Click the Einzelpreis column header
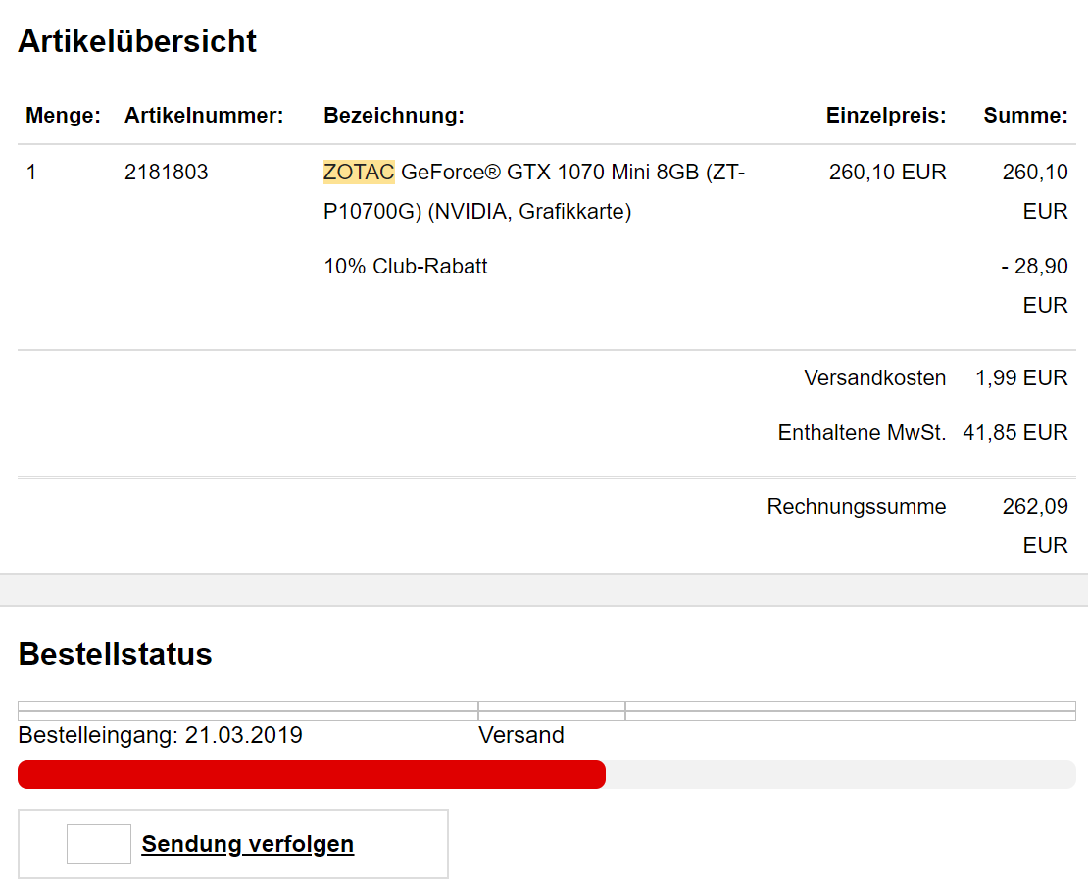 coord(886,115)
